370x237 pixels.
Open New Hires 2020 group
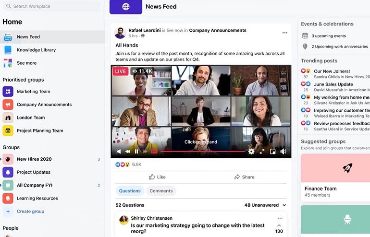pos(52,159)
